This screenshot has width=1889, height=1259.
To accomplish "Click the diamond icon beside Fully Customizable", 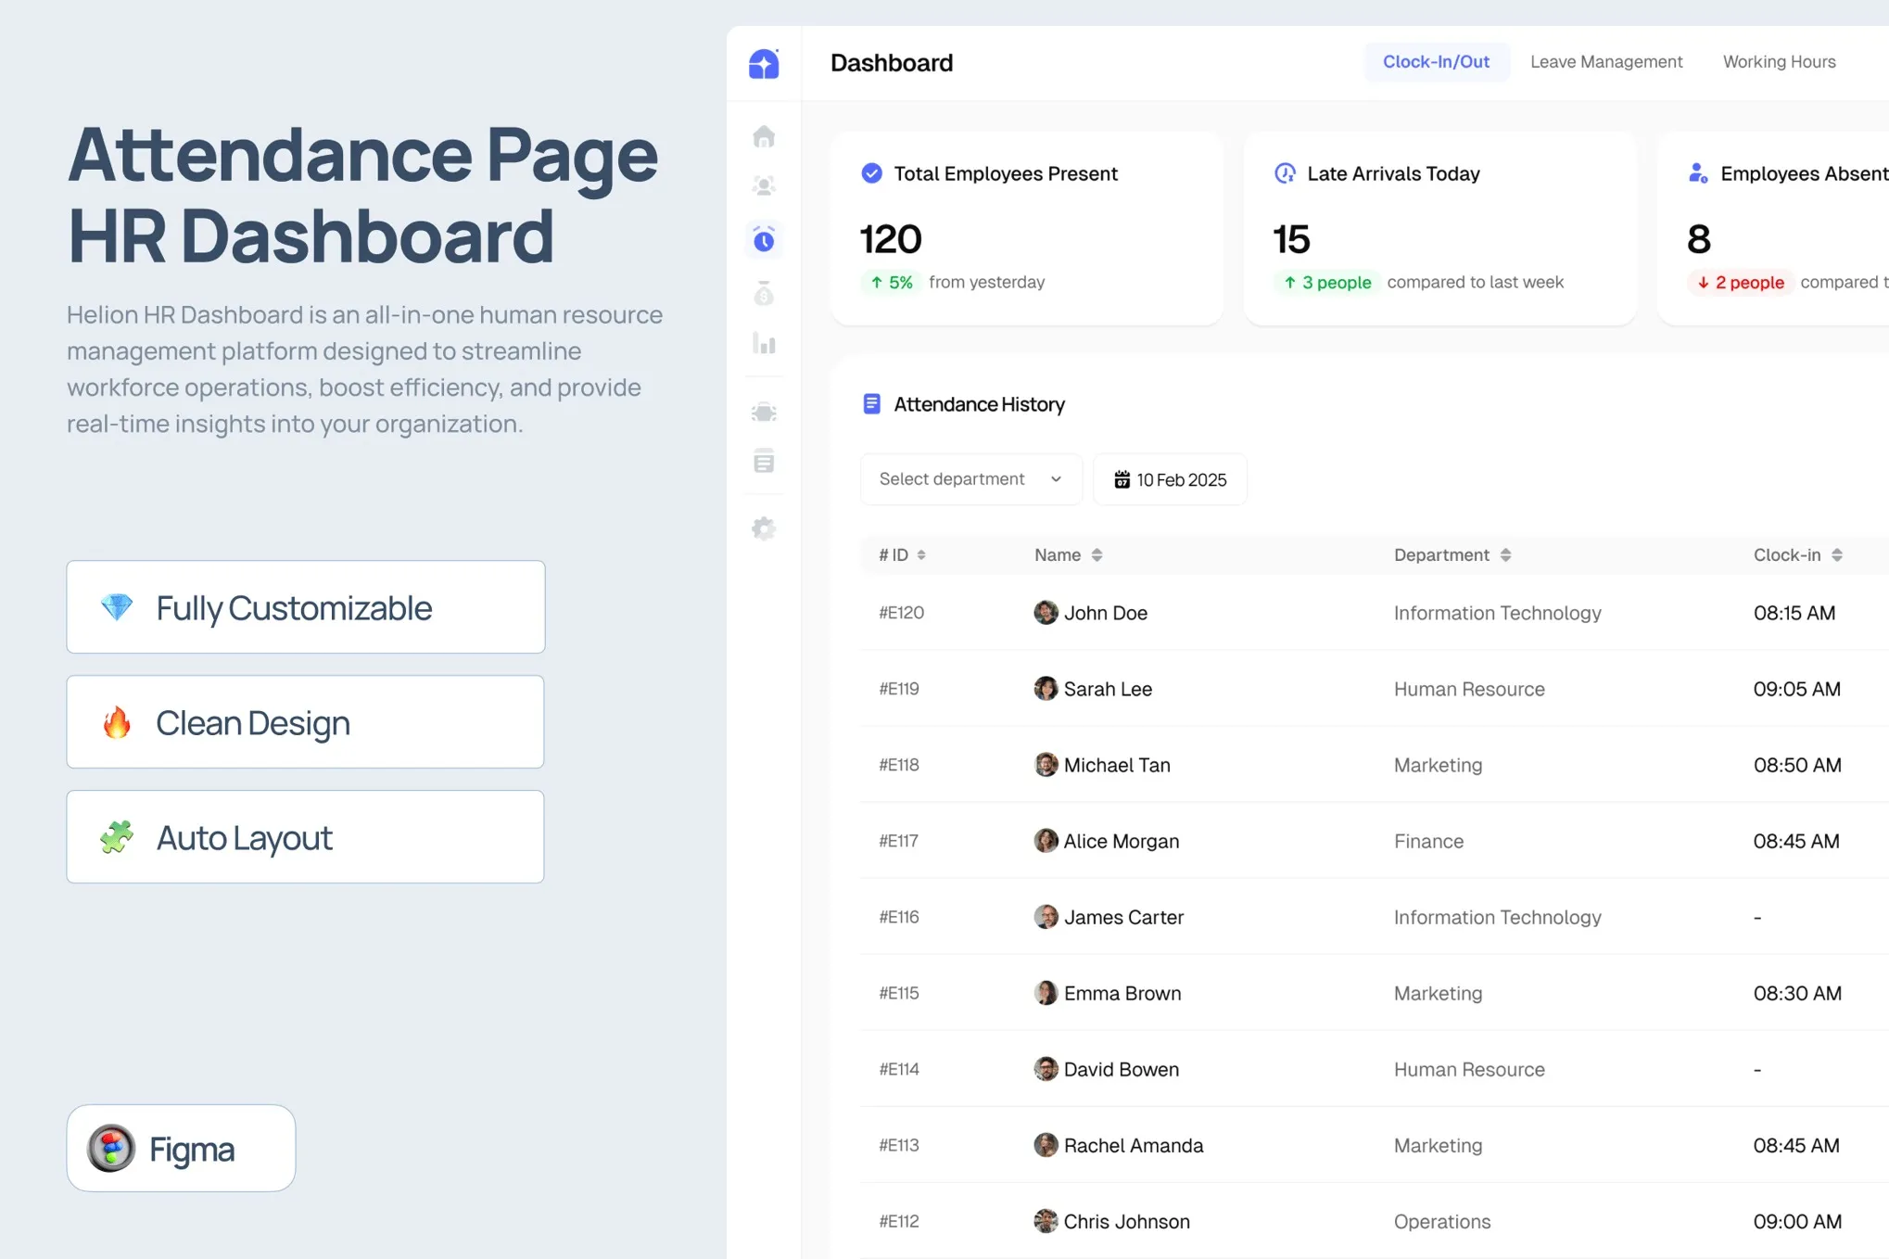I will tap(117, 607).
